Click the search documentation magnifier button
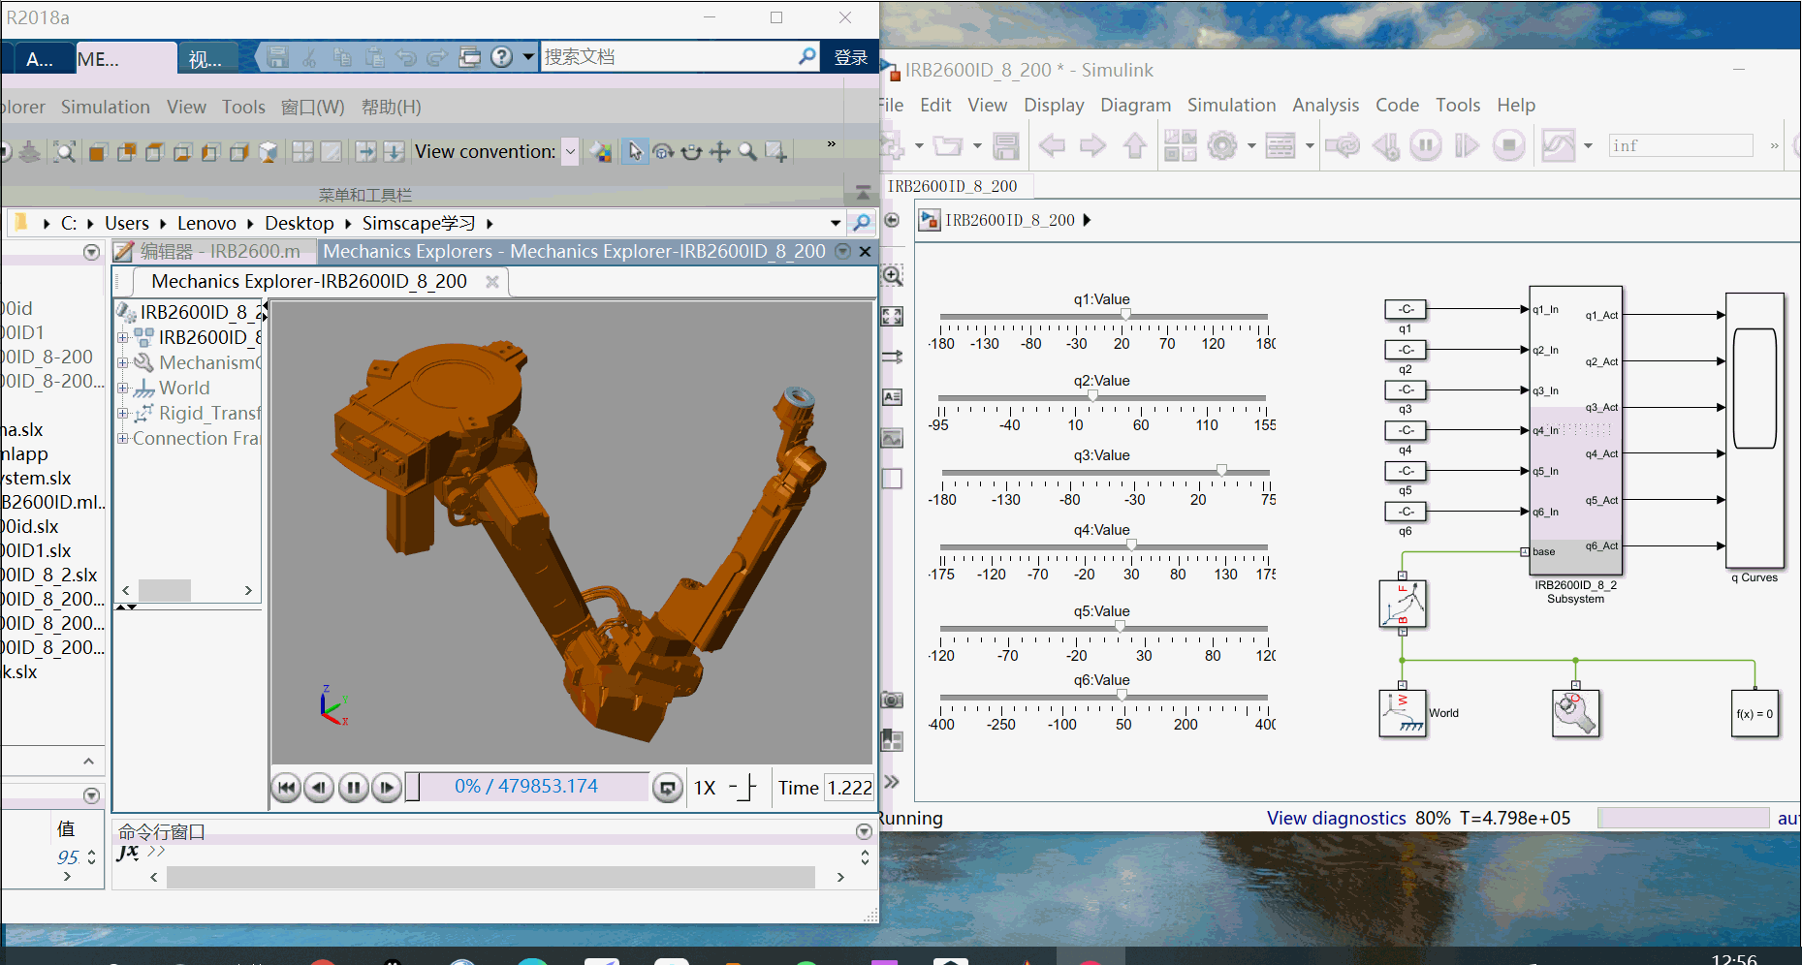 tap(806, 56)
